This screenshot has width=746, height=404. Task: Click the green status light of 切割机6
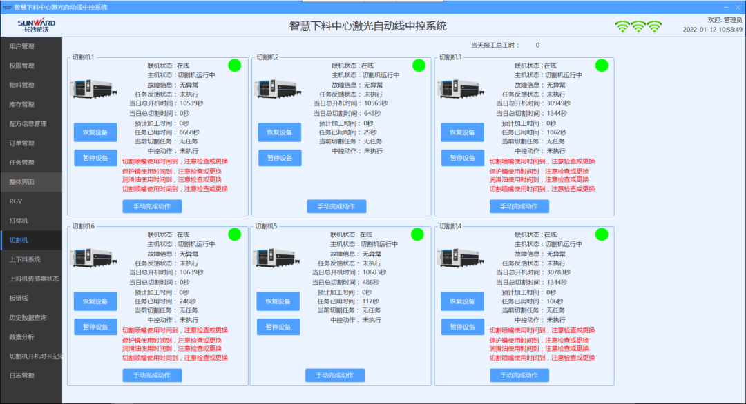pyautogui.click(x=235, y=234)
